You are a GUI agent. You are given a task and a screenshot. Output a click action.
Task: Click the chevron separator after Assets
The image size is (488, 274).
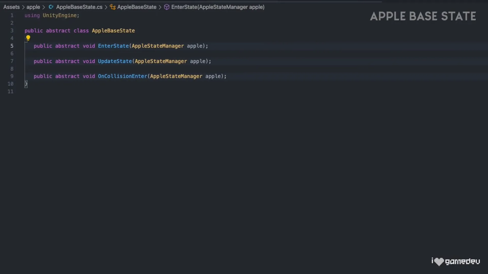[x=23, y=7]
